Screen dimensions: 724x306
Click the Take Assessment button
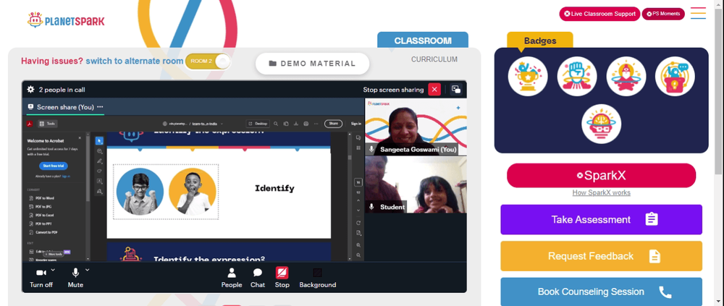601,219
